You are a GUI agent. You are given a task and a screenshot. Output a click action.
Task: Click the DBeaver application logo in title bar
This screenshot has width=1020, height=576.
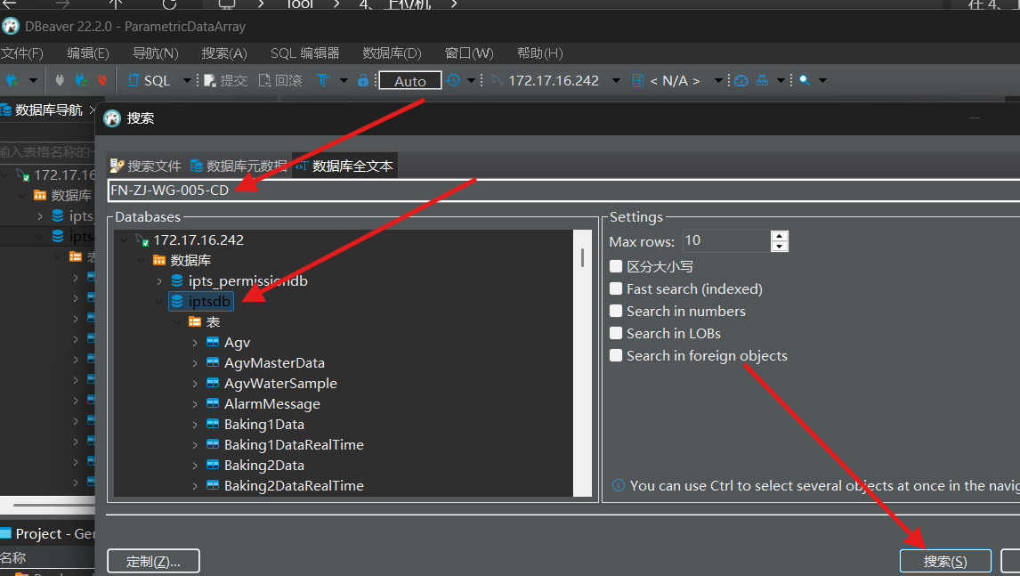(11, 26)
